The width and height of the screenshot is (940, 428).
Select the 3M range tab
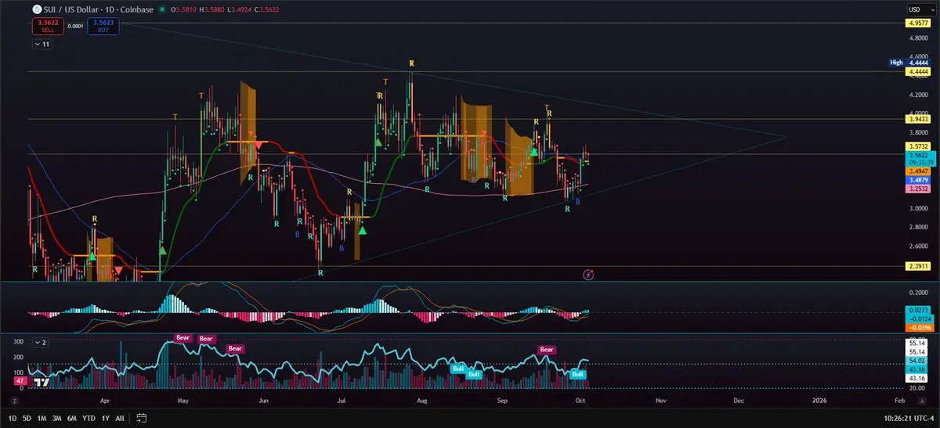[57, 418]
